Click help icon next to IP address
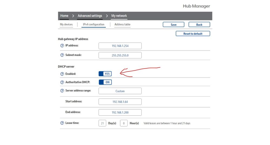Viewport: 270px width, 145px height. point(62,46)
